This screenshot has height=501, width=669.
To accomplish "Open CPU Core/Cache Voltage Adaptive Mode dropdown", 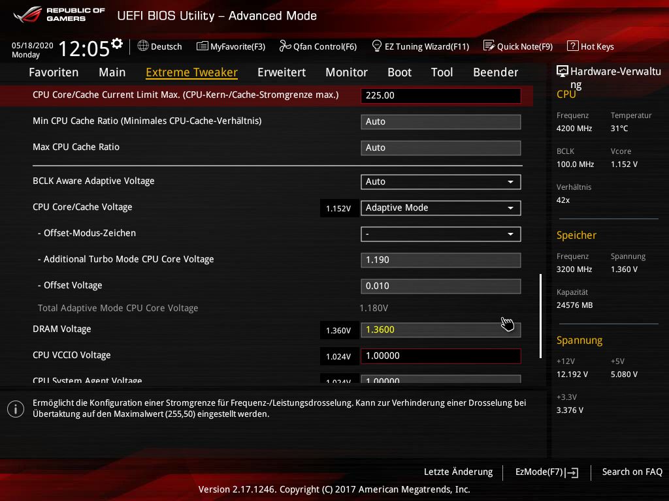I will (441, 208).
